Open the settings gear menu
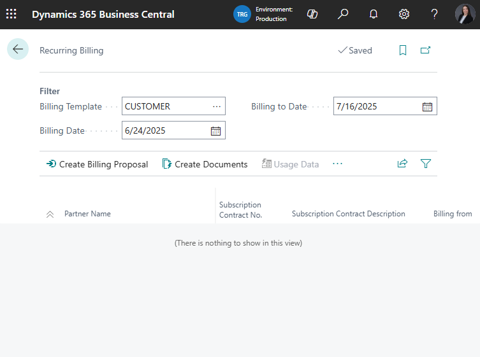This screenshot has height=357, width=480. [x=404, y=14]
